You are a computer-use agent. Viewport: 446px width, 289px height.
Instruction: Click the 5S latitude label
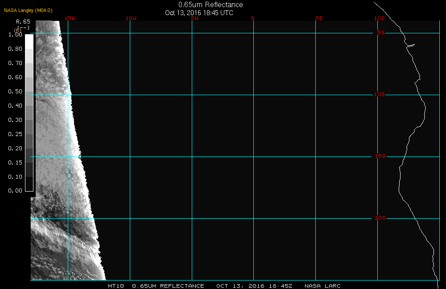[x=380, y=33]
